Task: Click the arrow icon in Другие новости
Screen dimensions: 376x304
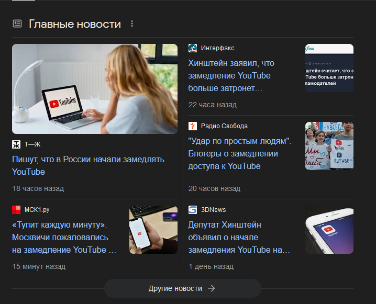Action: (x=211, y=288)
